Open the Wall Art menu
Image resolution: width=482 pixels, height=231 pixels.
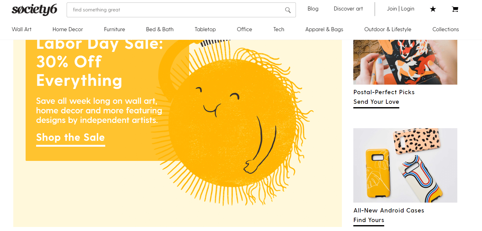[x=22, y=29]
